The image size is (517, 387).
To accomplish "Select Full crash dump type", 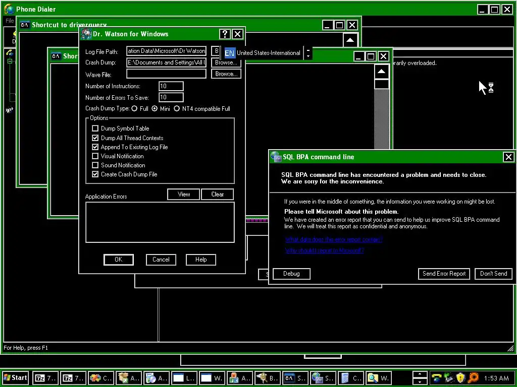I will (134, 109).
